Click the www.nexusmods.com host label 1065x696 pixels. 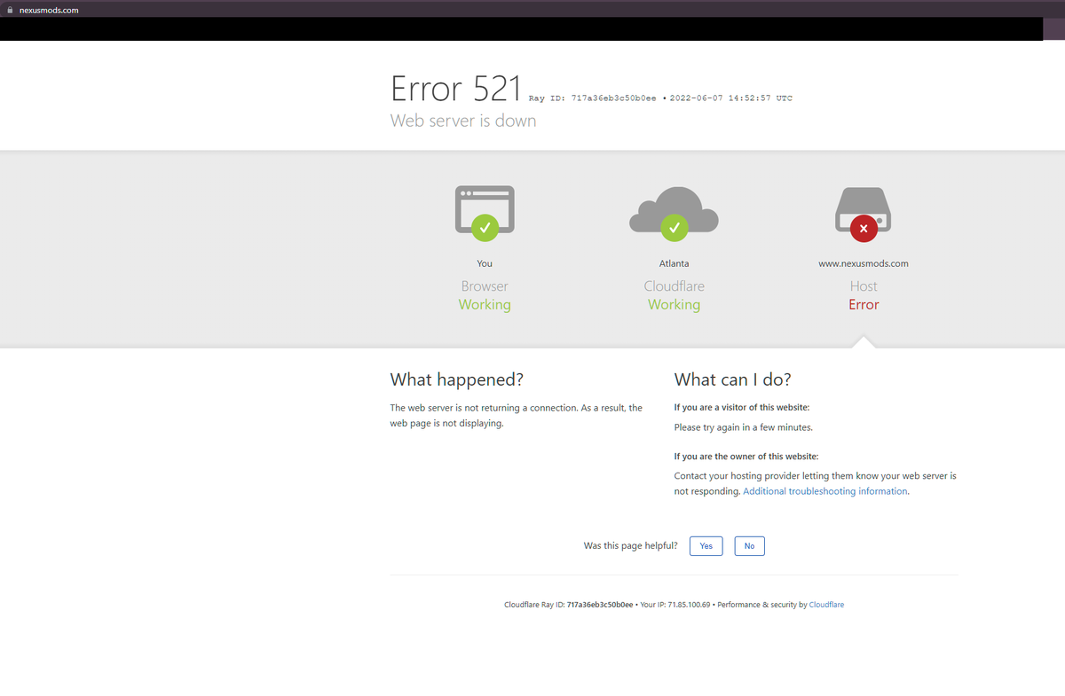[x=864, y=263]
